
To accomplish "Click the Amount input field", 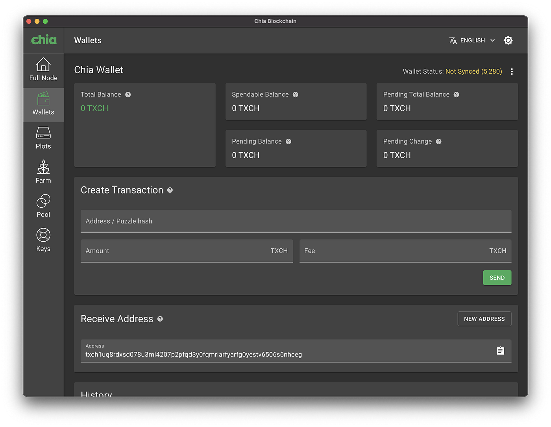I will pos(187,251).
